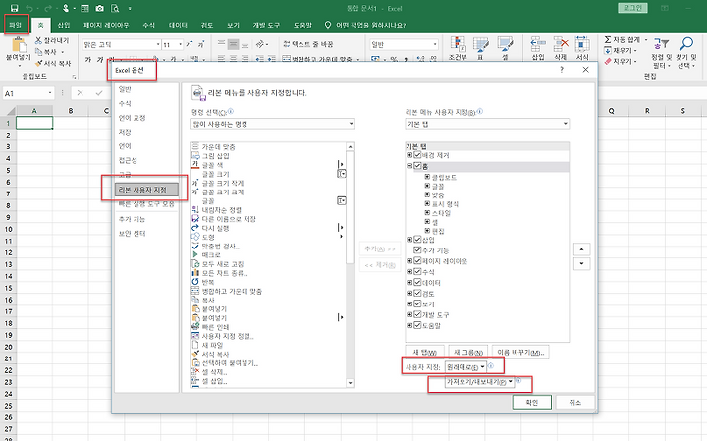Click the 새 탭 button

click(x=425, y=353)
